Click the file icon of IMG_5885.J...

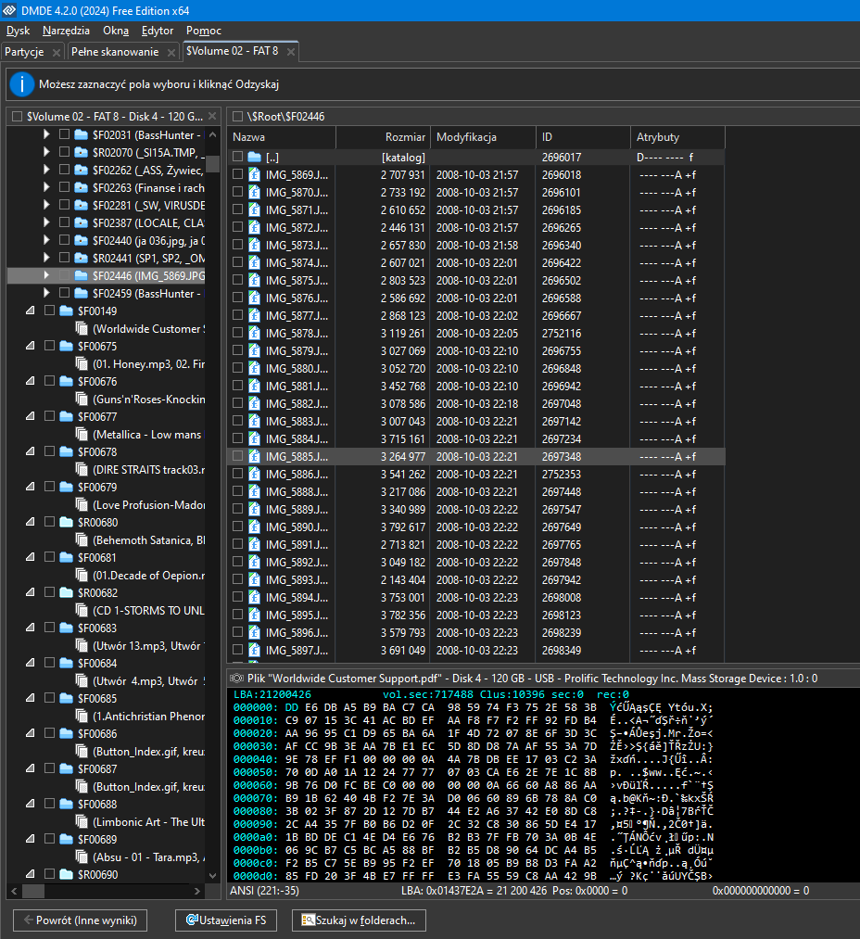coord(255,456)
